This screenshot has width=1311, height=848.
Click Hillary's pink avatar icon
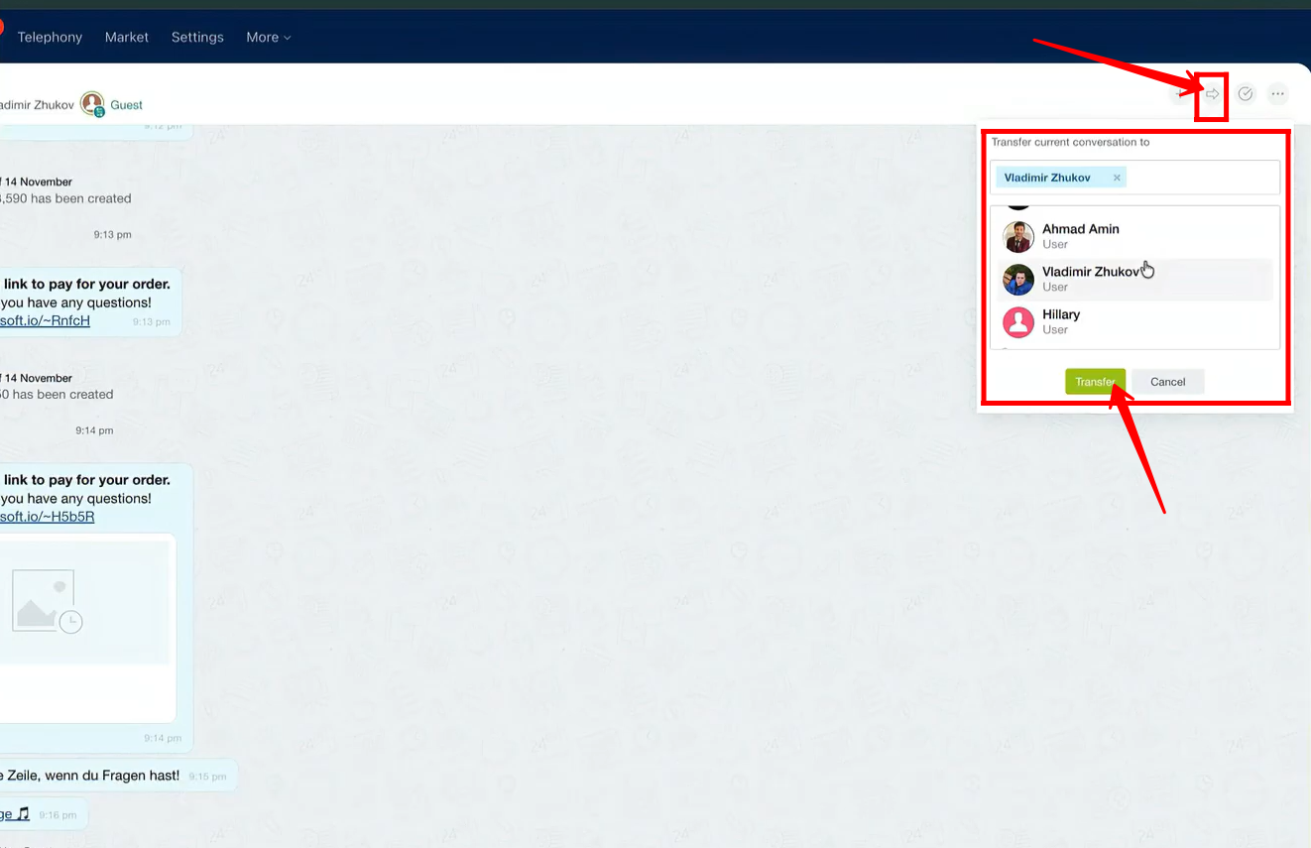(1018, 322)
